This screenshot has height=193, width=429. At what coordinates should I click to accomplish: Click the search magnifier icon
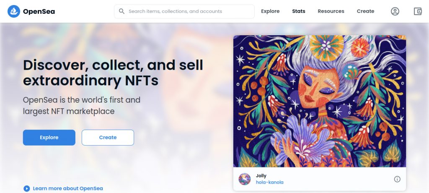[x=122, y=11]
